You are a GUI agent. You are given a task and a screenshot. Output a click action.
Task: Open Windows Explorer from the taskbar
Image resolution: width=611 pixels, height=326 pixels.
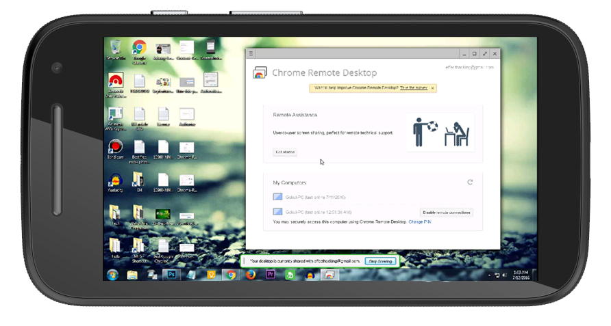(132, 275)
